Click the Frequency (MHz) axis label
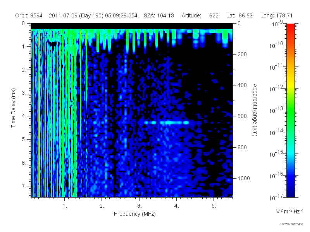The image size is (310, 232). [x=135, y=214]
